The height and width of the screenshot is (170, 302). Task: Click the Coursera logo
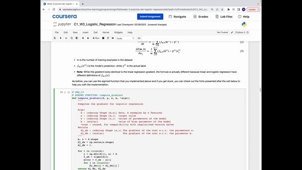64,17
